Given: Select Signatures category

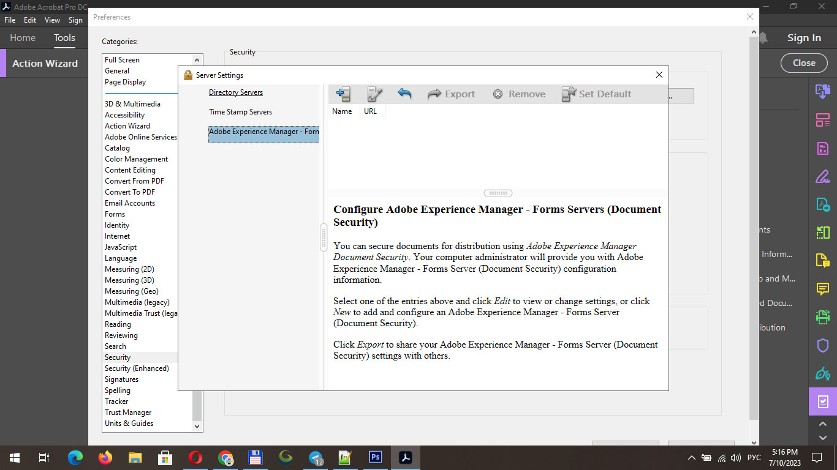Looking at the screenshot, I should click(x=121, y=379).
